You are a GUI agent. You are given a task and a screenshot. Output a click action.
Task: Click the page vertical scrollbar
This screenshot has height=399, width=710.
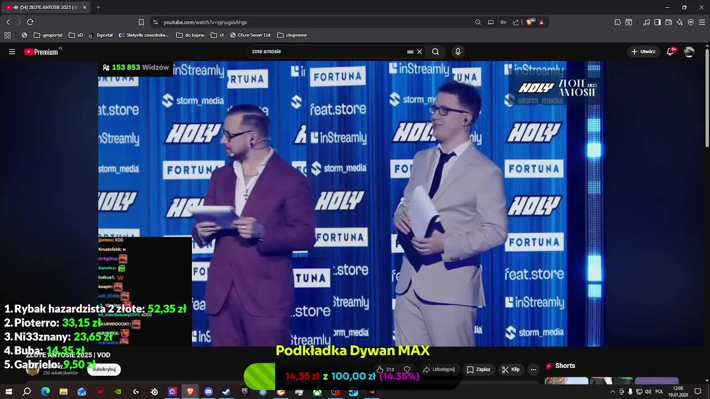click(x=707, y=98)
